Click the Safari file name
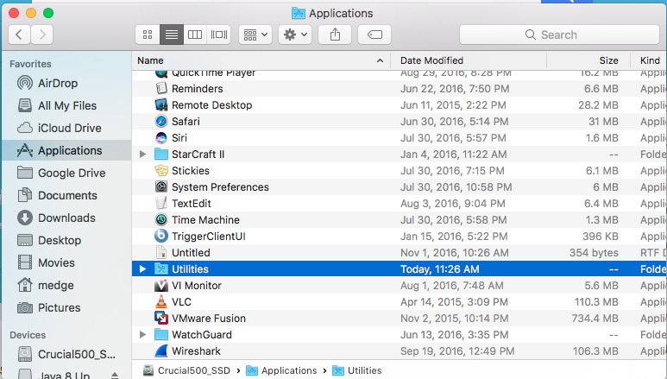 tap(186, 122)
